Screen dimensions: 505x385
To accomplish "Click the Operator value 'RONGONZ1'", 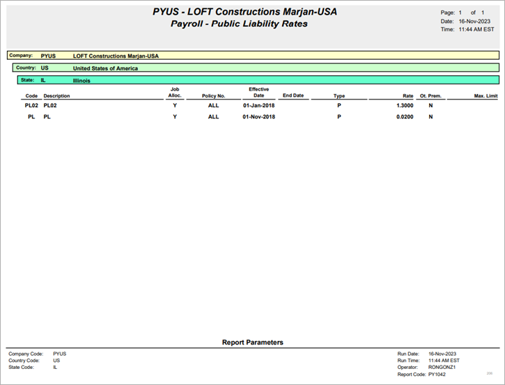I will click(442, 368).
